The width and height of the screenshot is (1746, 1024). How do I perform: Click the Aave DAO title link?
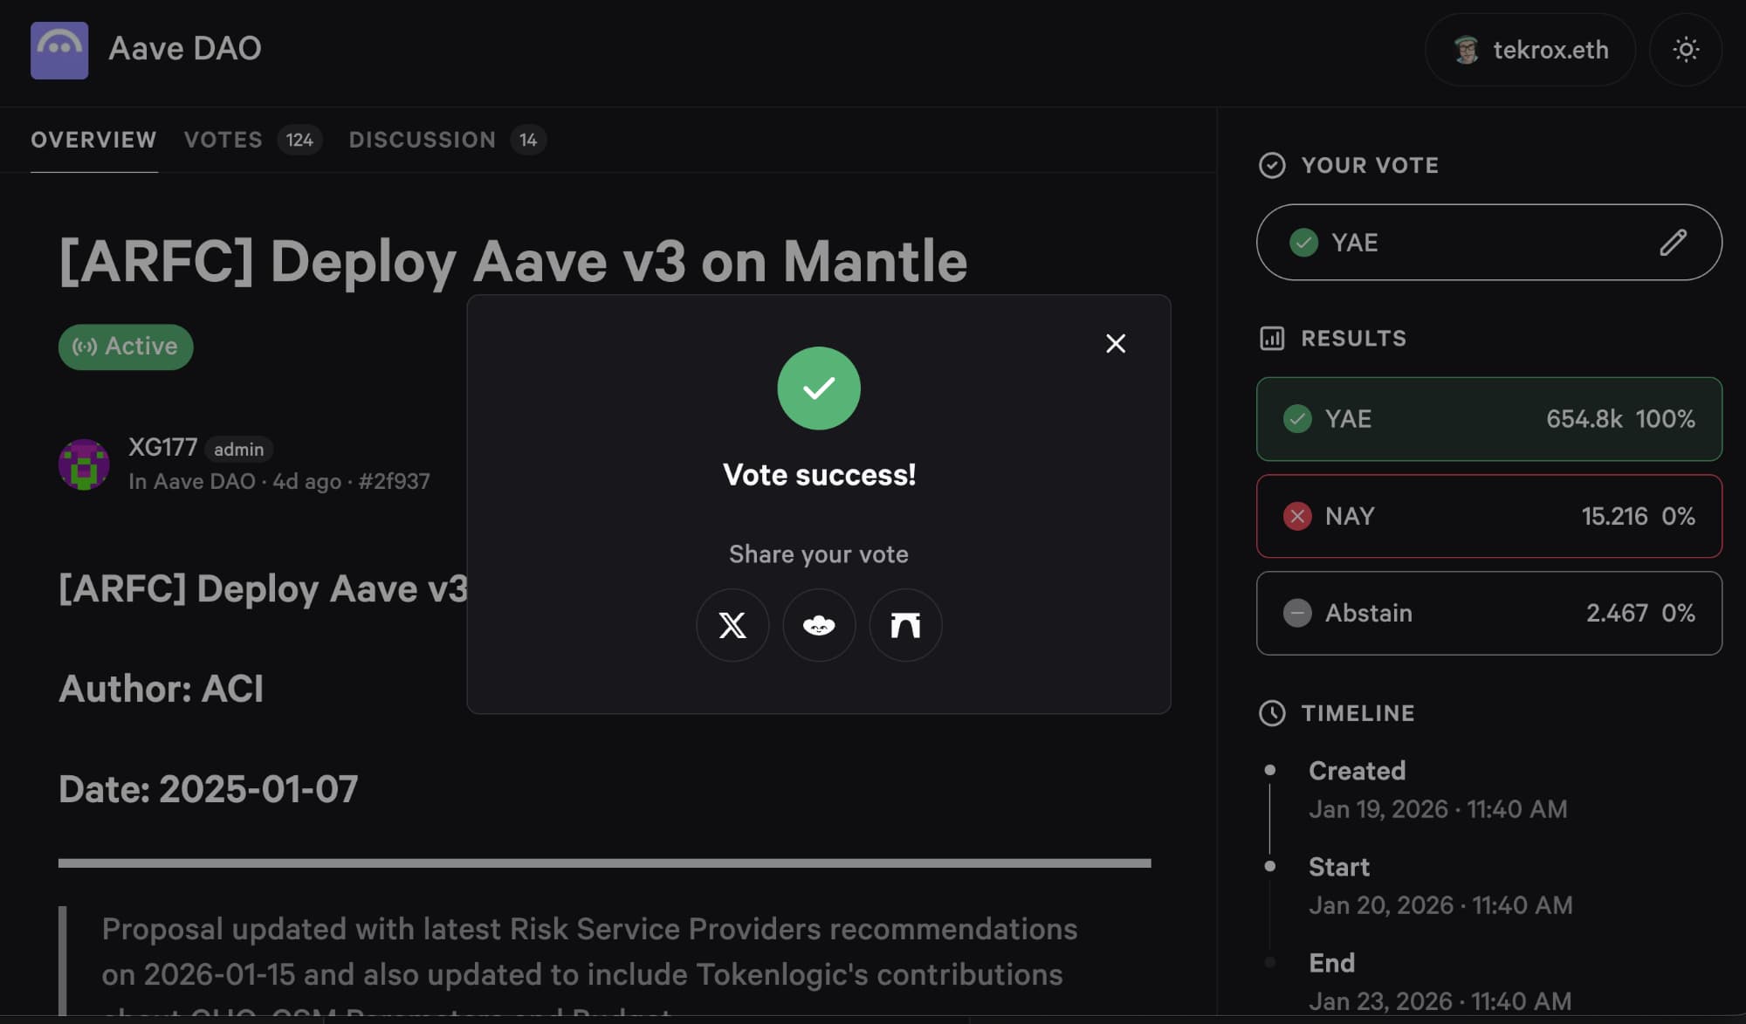pos(184,49)
